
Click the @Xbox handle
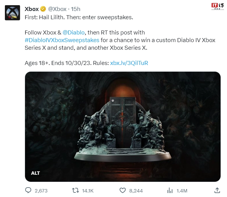pyautogui.click(x=57, y=9)
